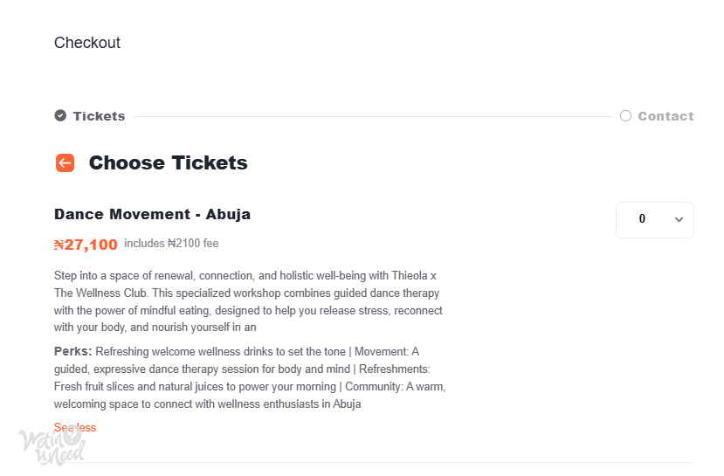The image size is (724, 476).
Task: Click the Step into a space description paragraph
Action: [x=248, y=301]
